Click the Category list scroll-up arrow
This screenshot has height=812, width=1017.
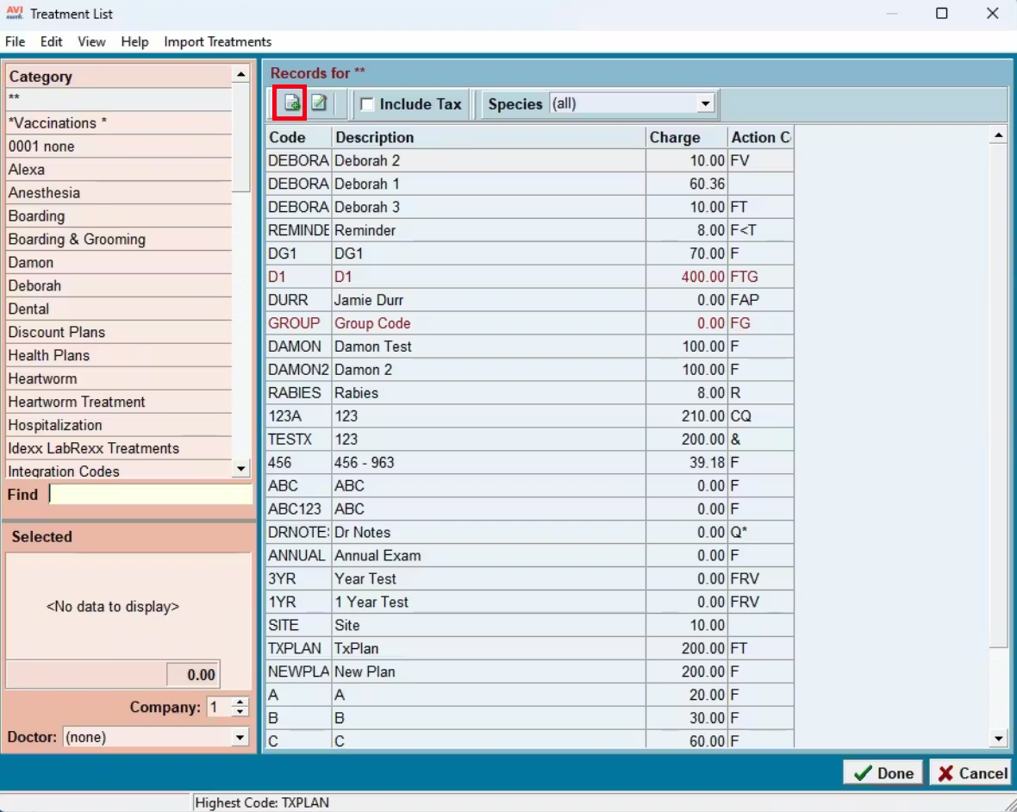(x=240, y=74)
